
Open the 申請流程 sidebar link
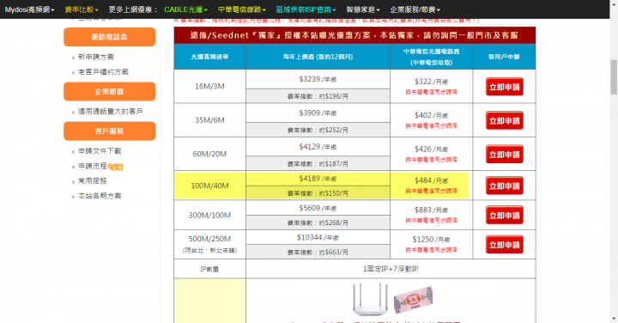(x=93, y=166)
